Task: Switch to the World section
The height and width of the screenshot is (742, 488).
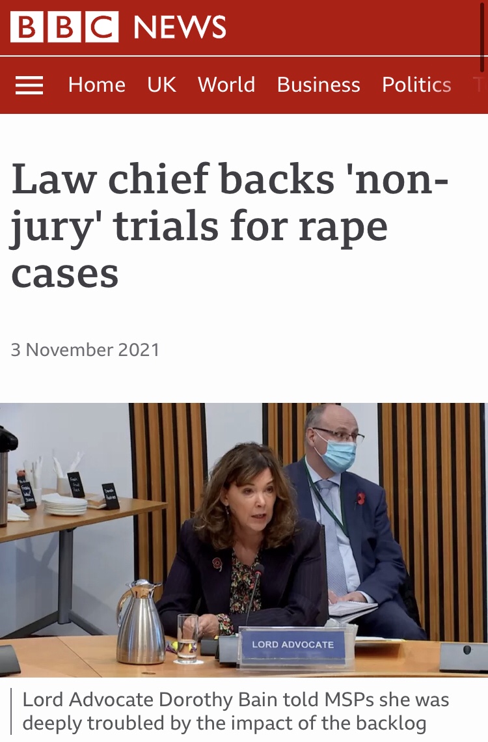Action: (x=226, y=85)
